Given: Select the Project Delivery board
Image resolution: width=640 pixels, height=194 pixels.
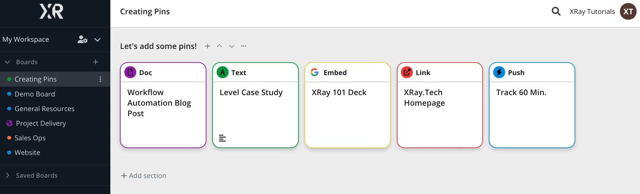Looking at the screenshot, I should coord(41,123).
